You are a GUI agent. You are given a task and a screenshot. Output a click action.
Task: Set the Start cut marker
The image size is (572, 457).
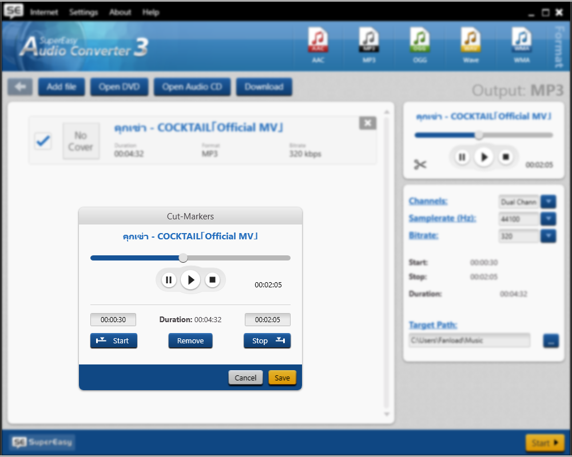[x=114, y=340]
